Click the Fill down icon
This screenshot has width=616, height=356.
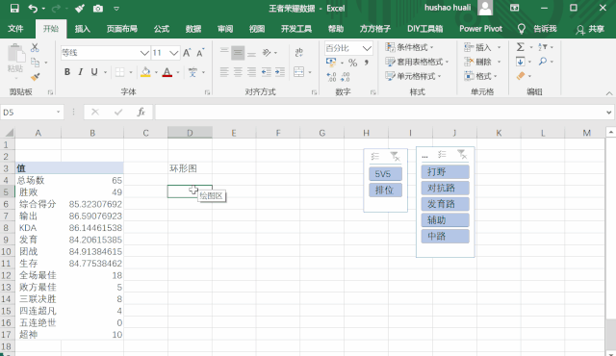tap(520, 62)
